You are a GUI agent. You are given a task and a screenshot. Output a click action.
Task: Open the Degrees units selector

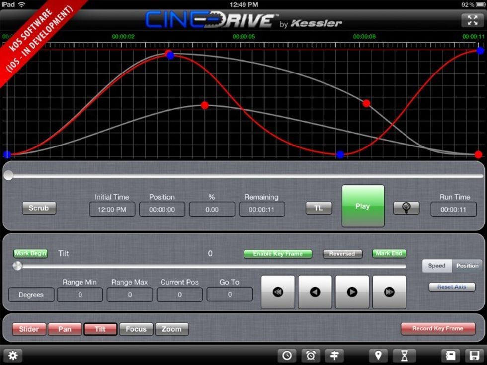click(31, 295)
